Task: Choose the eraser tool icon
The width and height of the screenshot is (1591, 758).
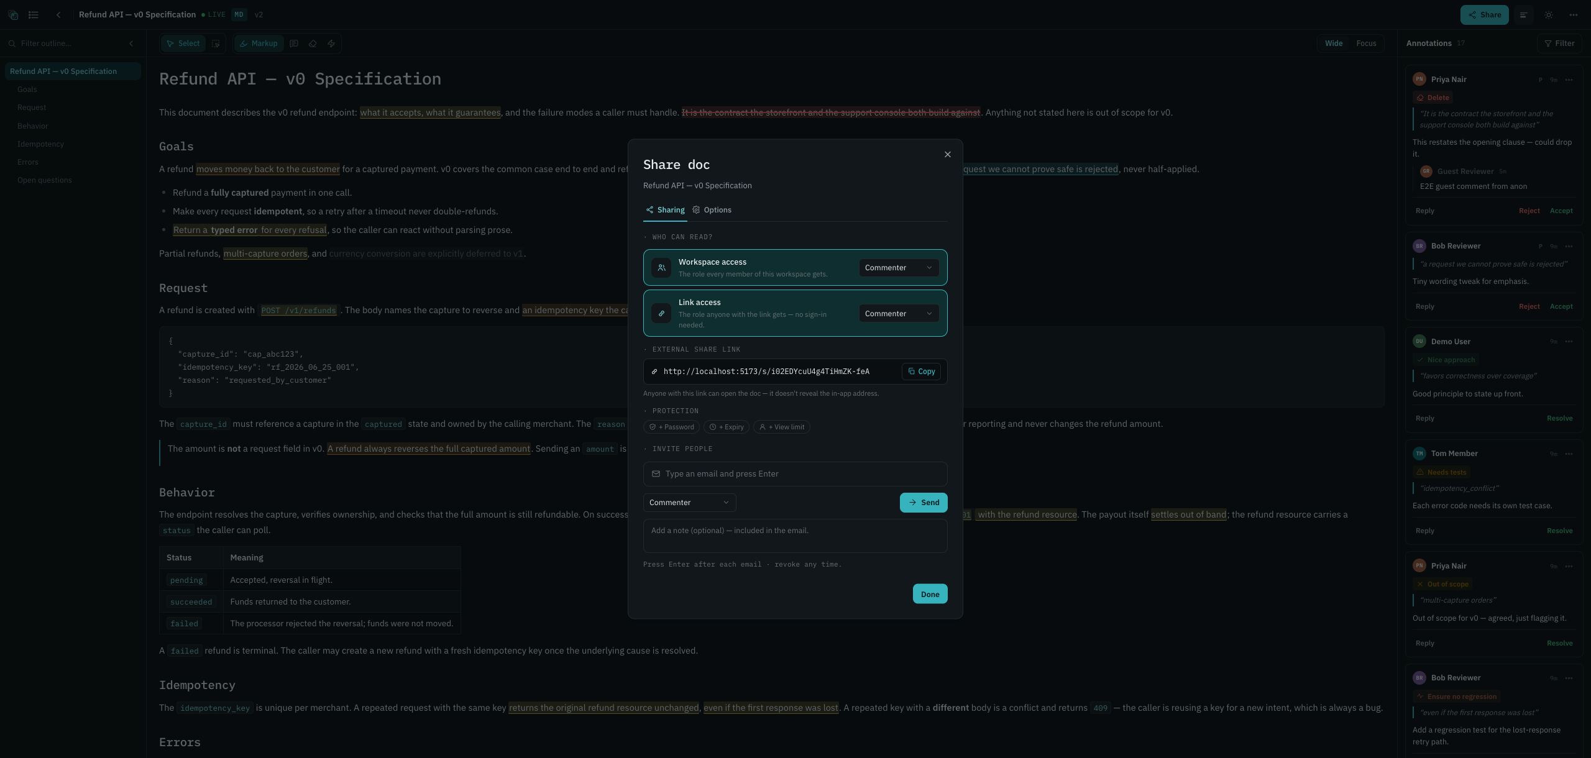Action: coord(313,43)
